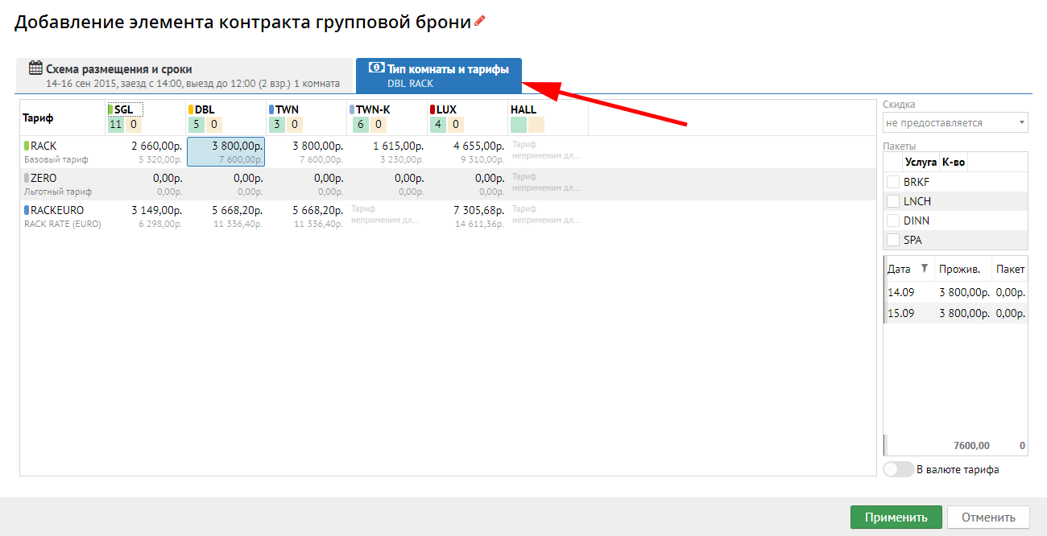Click the calendar icon on schema tab
Screen dimensions: 1047x536
pos(35,68)
